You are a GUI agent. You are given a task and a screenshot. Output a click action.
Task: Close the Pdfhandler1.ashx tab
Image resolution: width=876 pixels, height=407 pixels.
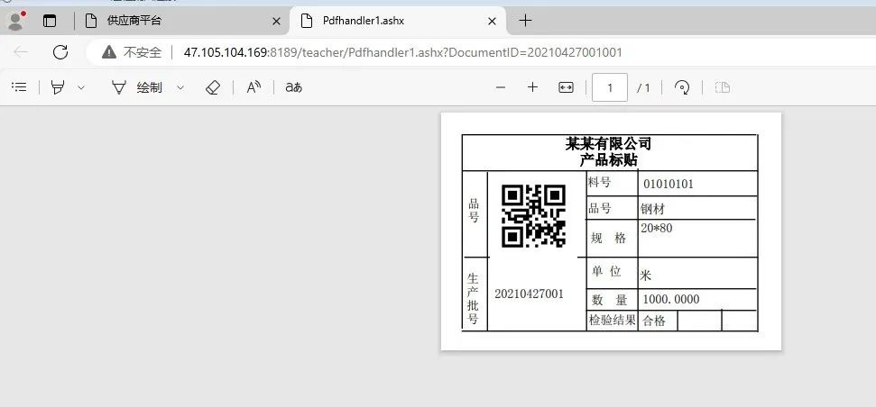tap(492, 20)
